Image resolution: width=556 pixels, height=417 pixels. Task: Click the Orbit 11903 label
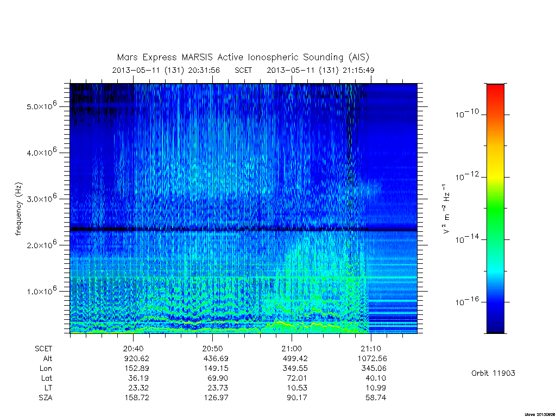point(493,373)
